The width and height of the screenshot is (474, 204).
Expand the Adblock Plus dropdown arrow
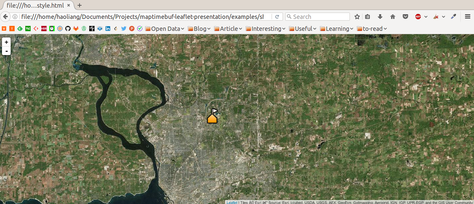tap(426, 17)
